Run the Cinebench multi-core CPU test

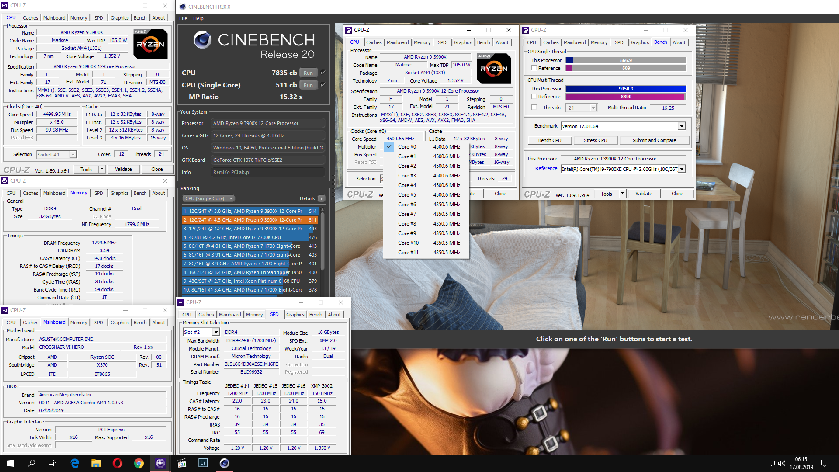coord(308,73)
